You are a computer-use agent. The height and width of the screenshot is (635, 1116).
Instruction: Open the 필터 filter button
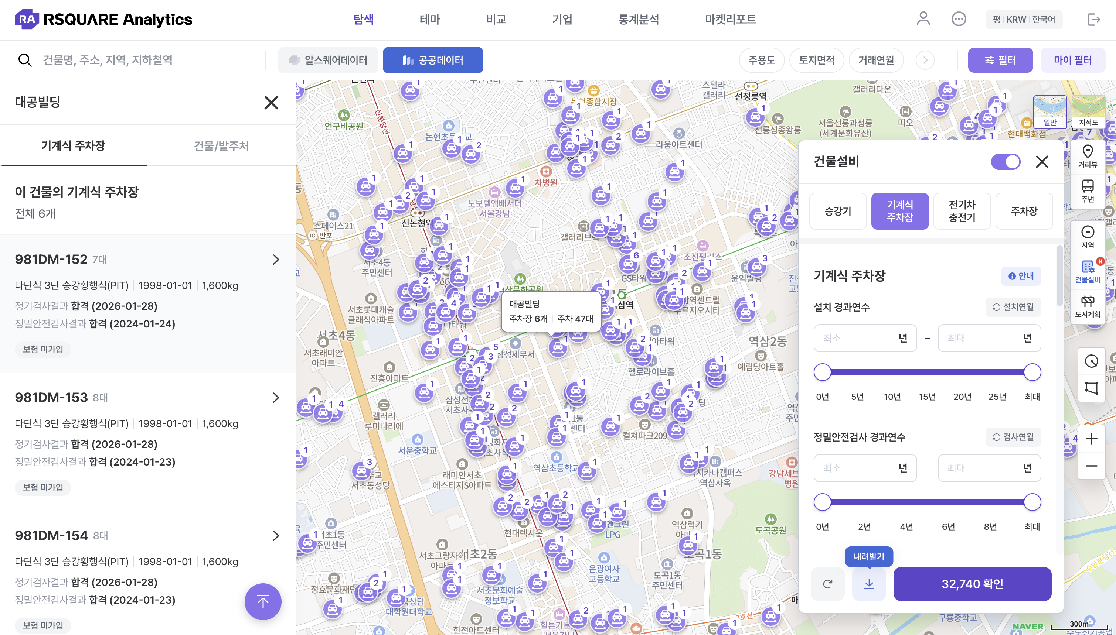click(1000, 60)
